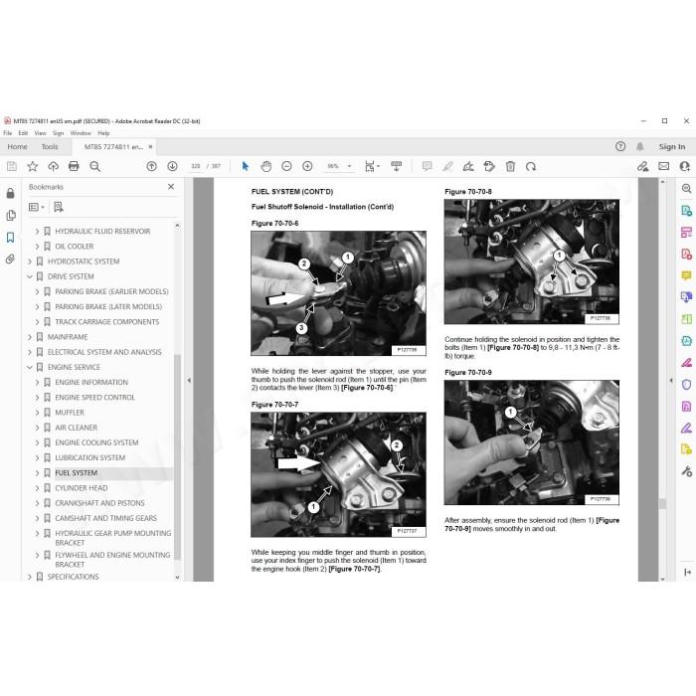Screen dimensions: 696x696
Task: Toggle the Bookmarks panel icon
Action: point(11,238)
